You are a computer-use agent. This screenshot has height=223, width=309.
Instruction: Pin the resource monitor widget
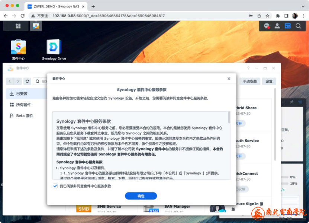click(292, 102)
